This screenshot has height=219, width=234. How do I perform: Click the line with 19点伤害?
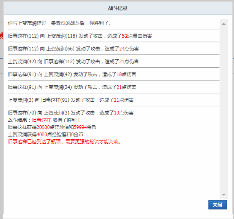point(70,113)
